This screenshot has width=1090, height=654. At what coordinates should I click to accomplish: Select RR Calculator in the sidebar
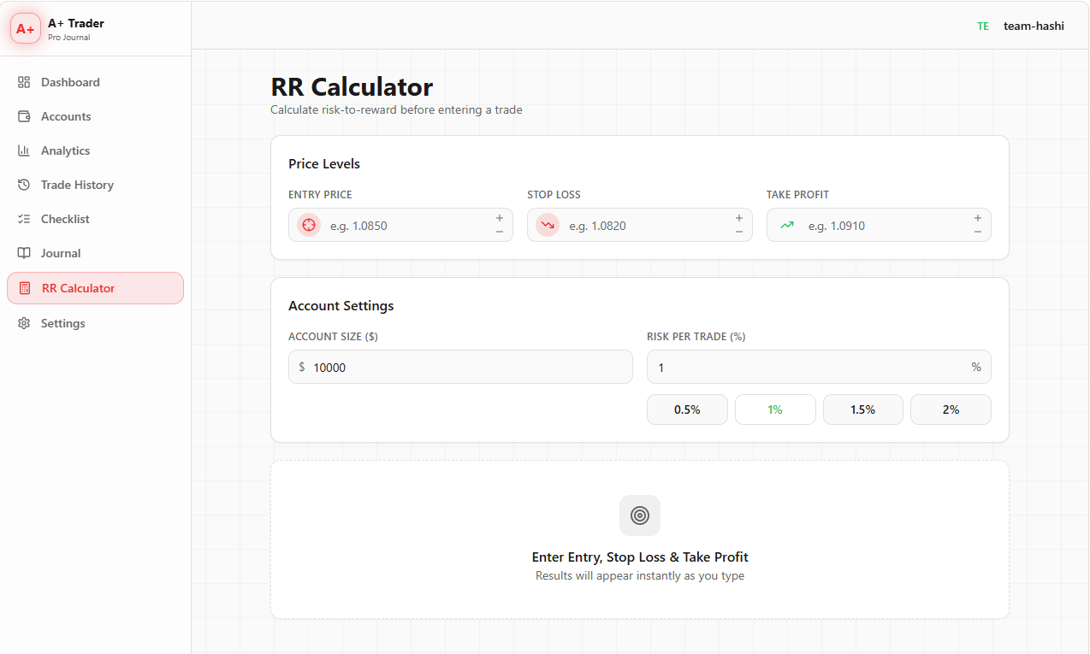pos(95,288)
